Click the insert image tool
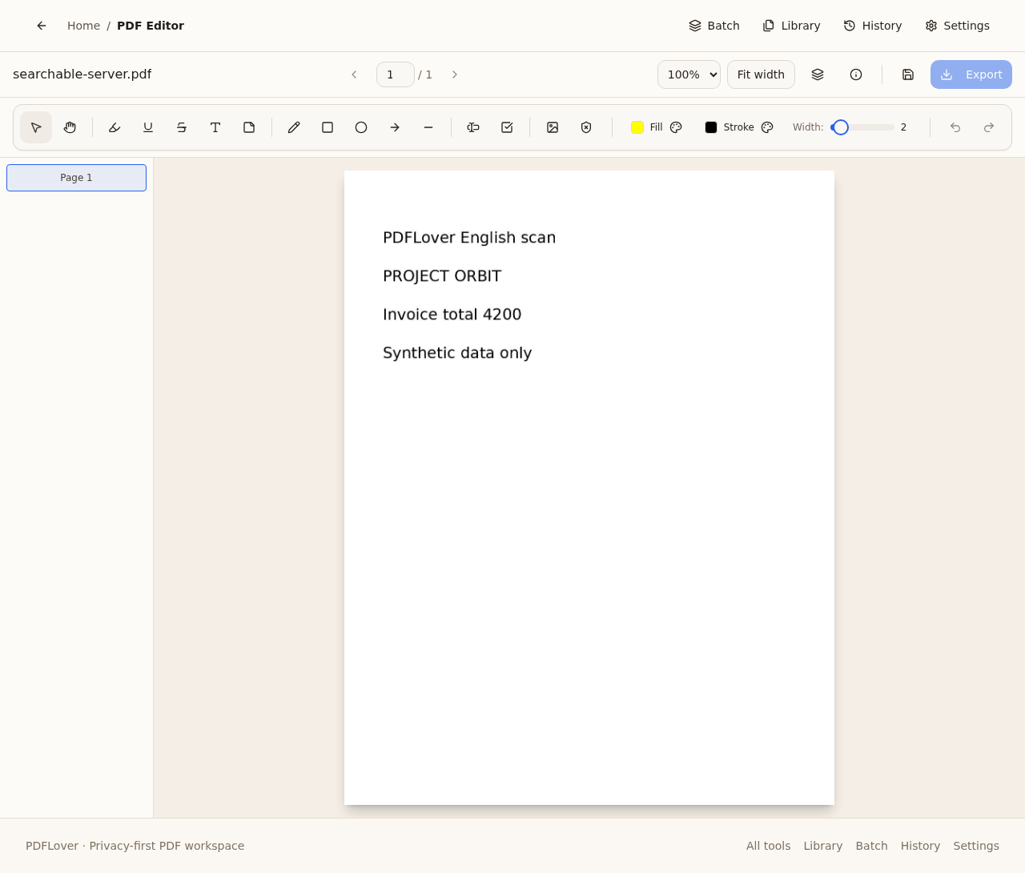Image resolution: width=1025 pixels, height=873 pixels. coord(553,127)
